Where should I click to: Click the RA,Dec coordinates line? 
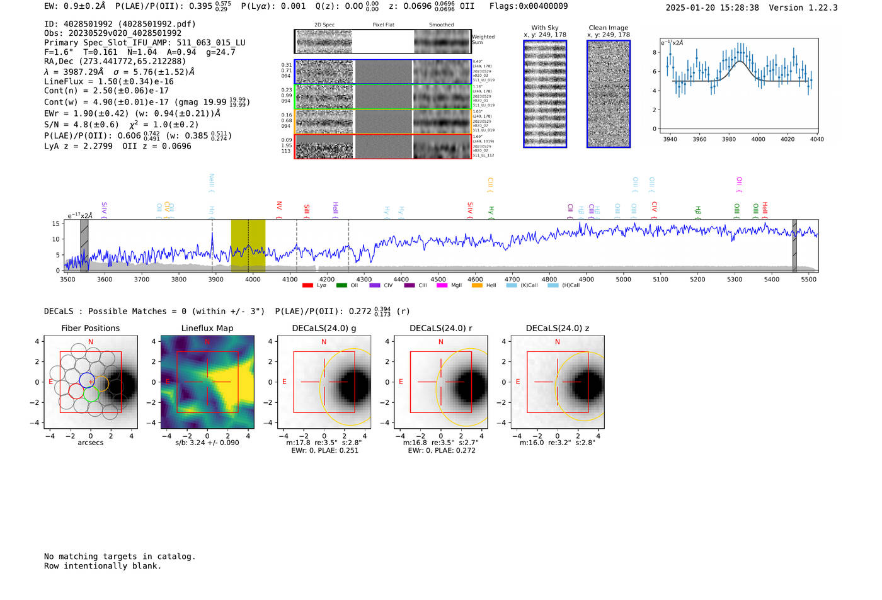(115, 61)
